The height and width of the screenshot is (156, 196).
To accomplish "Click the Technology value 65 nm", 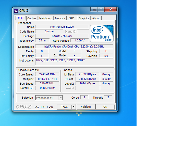I will [x=43, y=41].
